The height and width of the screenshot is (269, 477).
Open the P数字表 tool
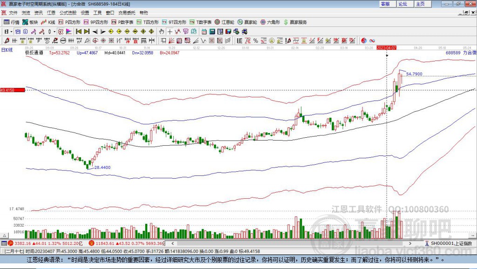point(123,22)
